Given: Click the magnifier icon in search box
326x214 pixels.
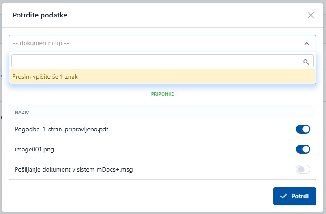Looking at the screenshot, I should coord(306,62).
